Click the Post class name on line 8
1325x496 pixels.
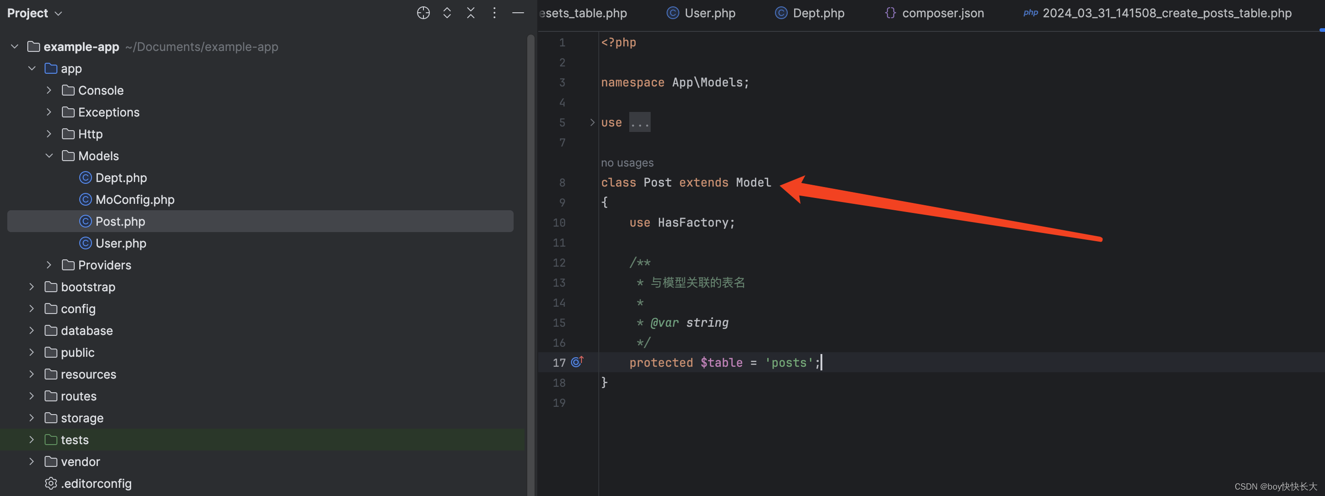(x=657, y=182)
